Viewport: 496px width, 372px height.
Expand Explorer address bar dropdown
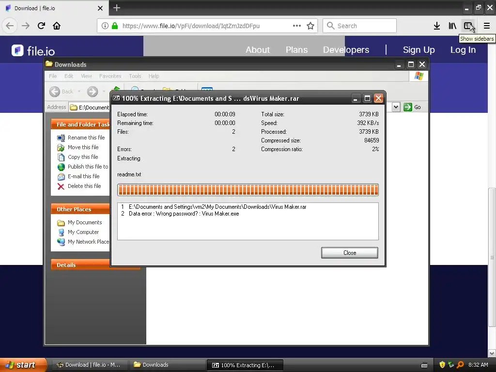[x=396, y=107]
